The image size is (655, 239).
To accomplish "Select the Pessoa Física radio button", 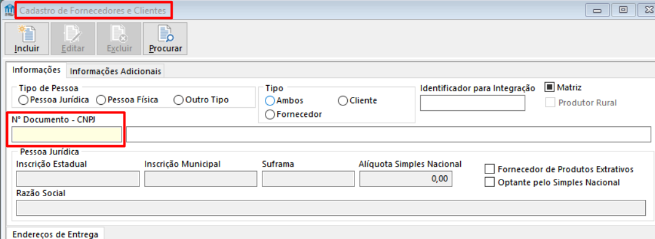I will (101, 100).
